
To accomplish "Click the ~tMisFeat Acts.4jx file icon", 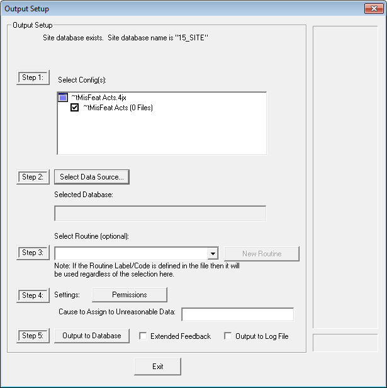I will tap(62, 98).
